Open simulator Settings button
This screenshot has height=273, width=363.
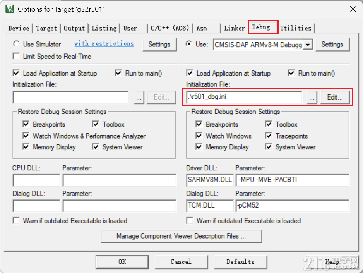[x=159, y=44]
